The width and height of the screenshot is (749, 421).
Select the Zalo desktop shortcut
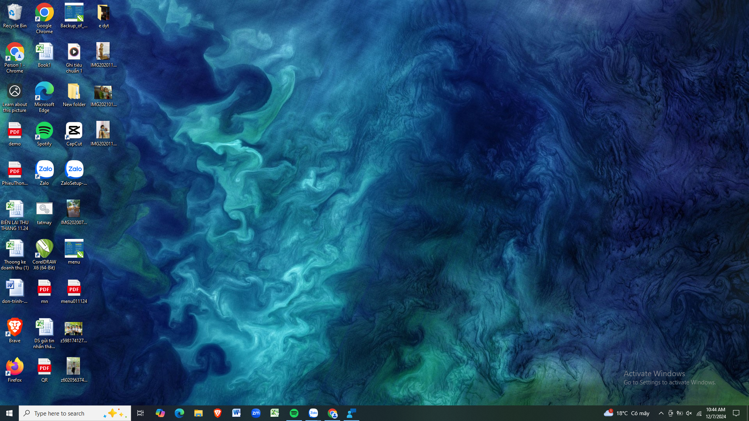[x=44, y=173]
